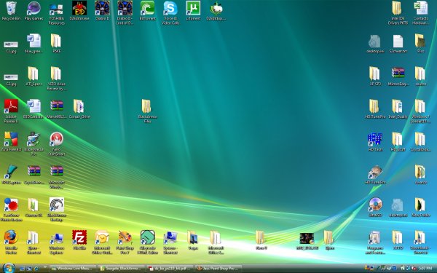The image size is (437, 273).
Task: Select the Play Games shortcut icon
Action: (x=34, y=11)
